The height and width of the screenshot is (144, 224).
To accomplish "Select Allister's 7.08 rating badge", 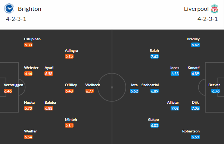I will click(x=175, y=108).
